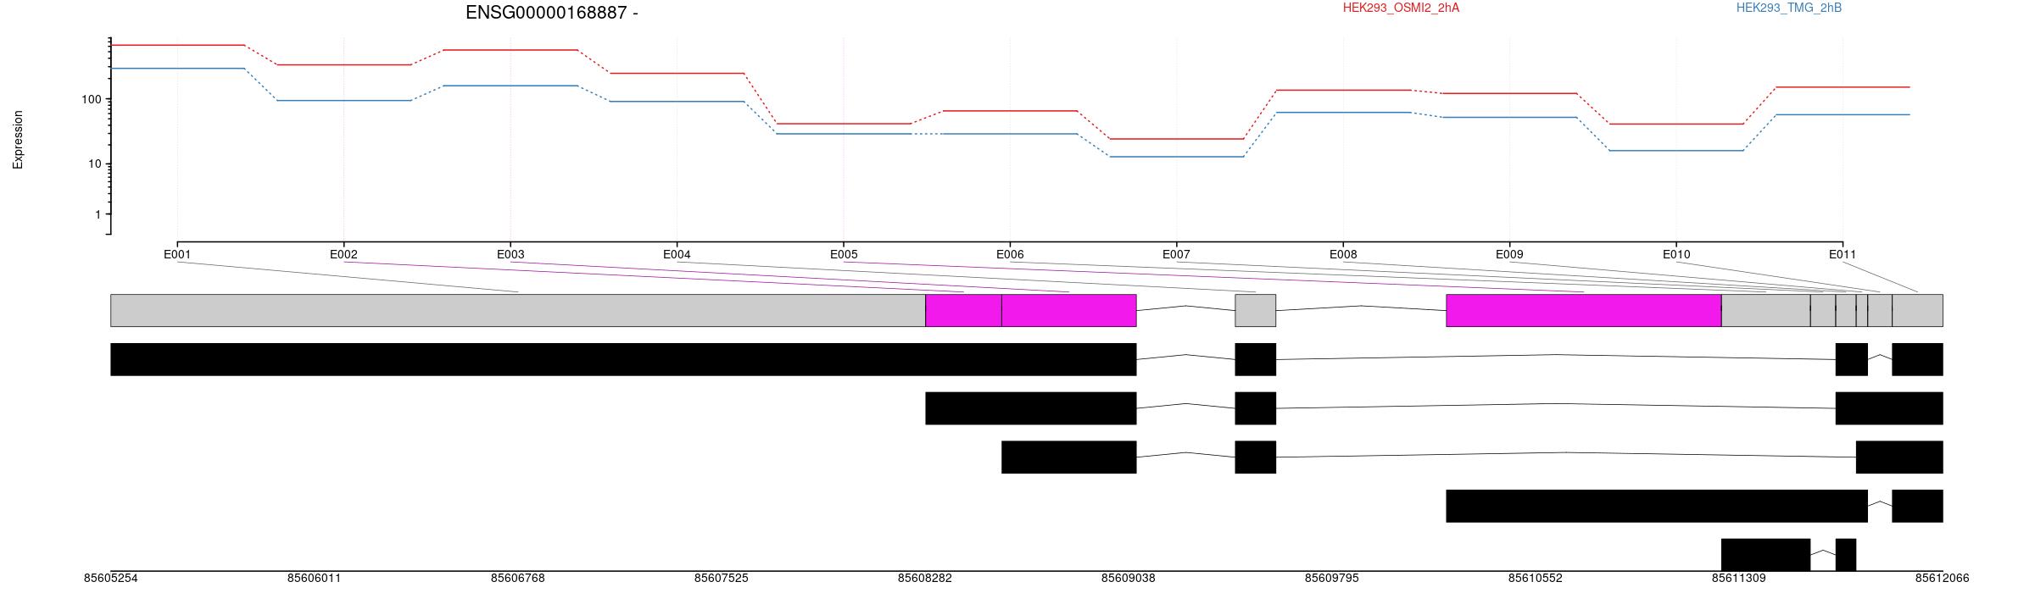The image size is (2035, 593).
Task: Click genomic coordinate 85607525
Action: pyautogui.click(x=721, y=579)
